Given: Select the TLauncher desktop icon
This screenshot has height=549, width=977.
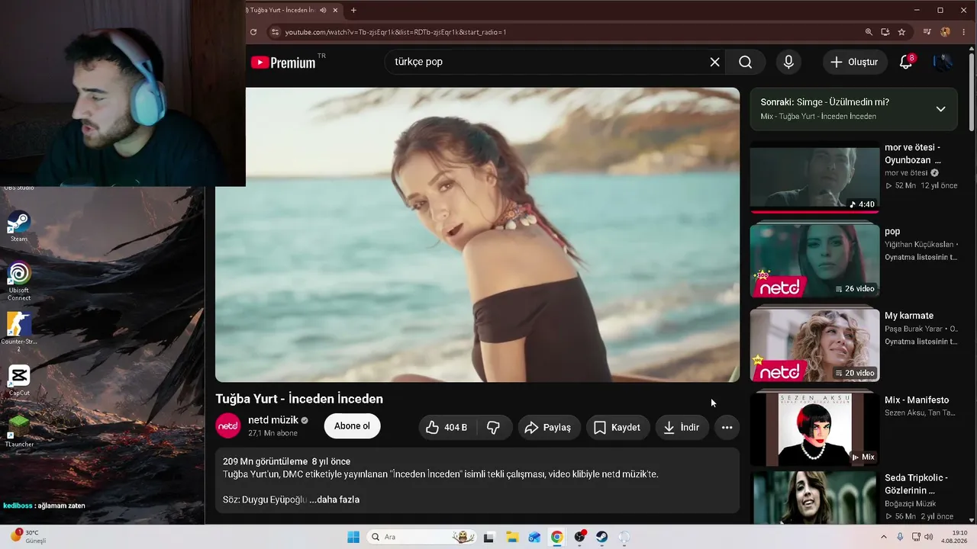Looking at the screenshot, I should 19,431.
